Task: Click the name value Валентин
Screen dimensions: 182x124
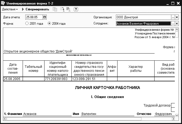Action: click(x=89, y=114)
